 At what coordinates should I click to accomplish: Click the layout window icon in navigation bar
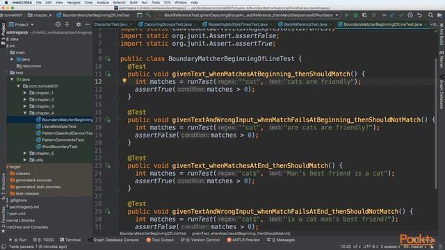tap(139, 15)
